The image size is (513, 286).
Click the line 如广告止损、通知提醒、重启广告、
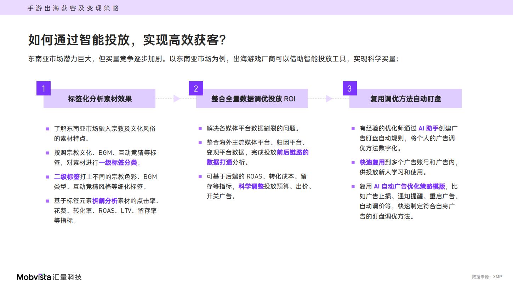pos(409,196)
